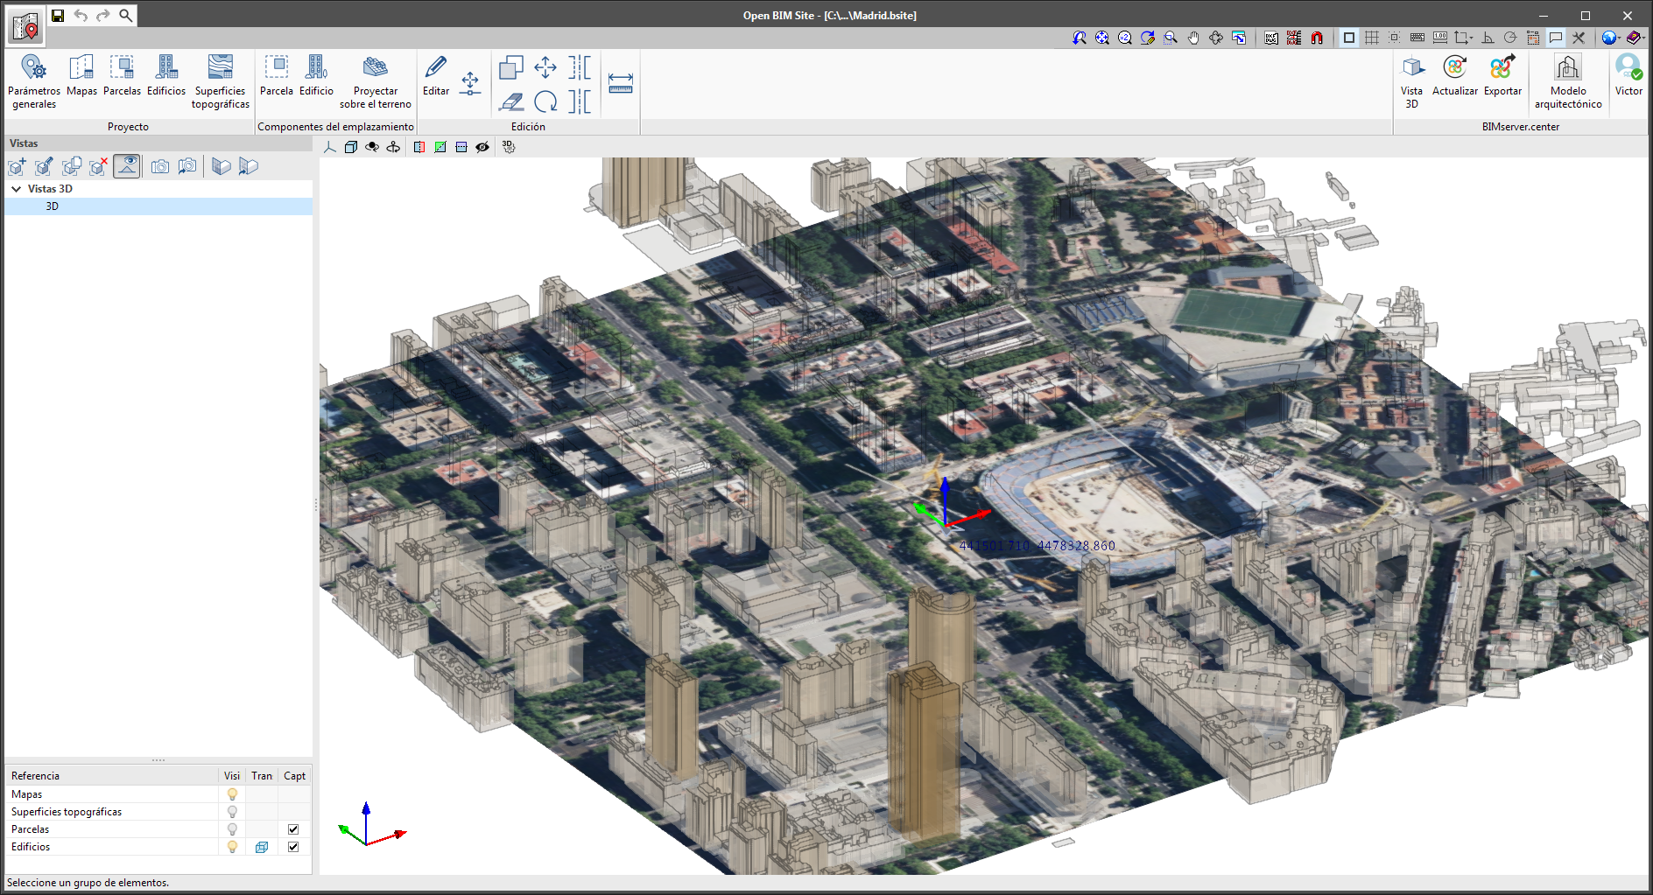Show the Superficies topográficas layer

232,812
